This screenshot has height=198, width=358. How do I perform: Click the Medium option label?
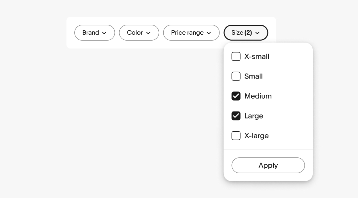pos(258,96)
